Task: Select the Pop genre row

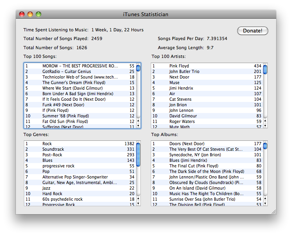Action: tap(80, 172)
